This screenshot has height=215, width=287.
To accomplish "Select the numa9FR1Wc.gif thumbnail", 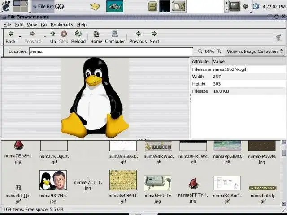I will click(x=193, y=146).
